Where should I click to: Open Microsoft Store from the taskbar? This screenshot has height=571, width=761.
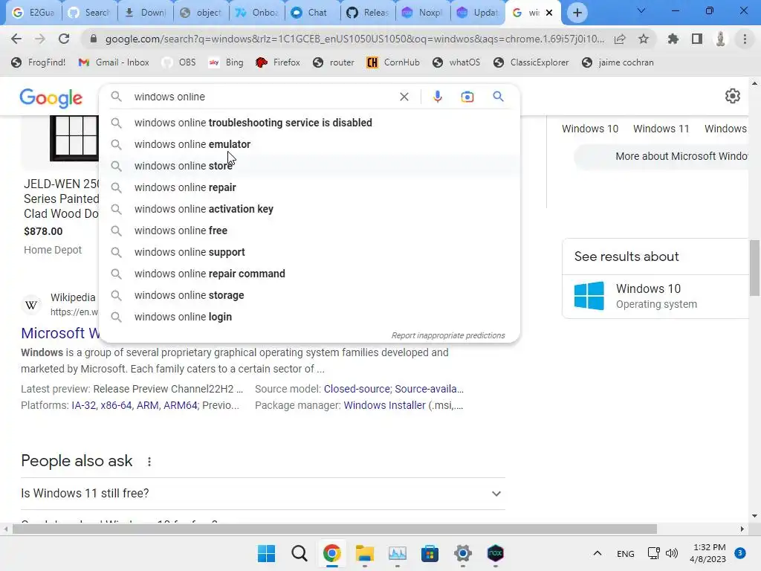(430, 553)
